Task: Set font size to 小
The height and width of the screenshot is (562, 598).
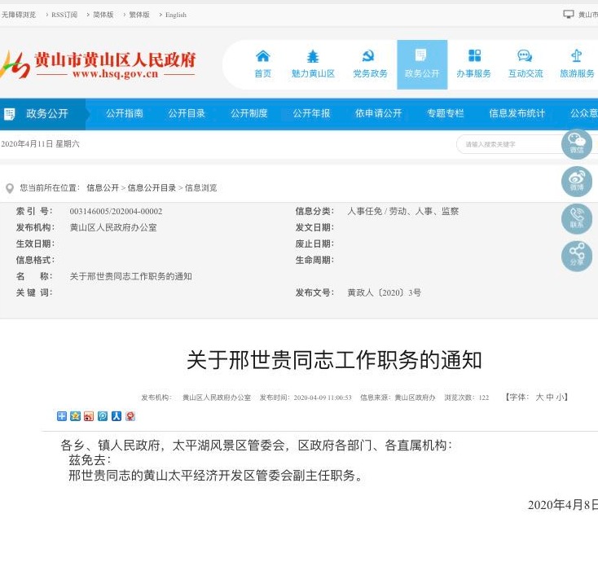Action: [560, 397]
